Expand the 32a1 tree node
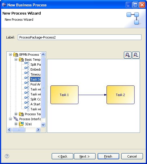This screenshot has width=147, height=164. point(16,124)
